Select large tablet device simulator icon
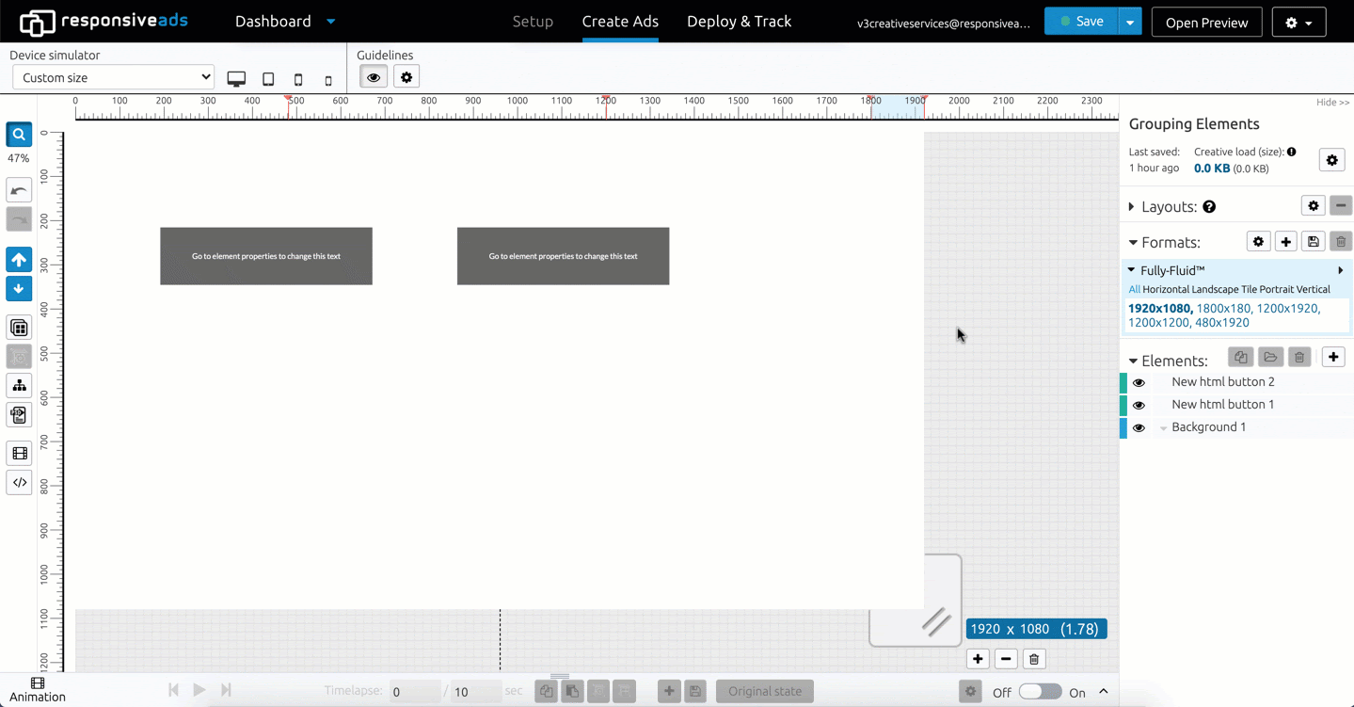The height and width of the screenshot is (707, 1354). pos(268,79)
